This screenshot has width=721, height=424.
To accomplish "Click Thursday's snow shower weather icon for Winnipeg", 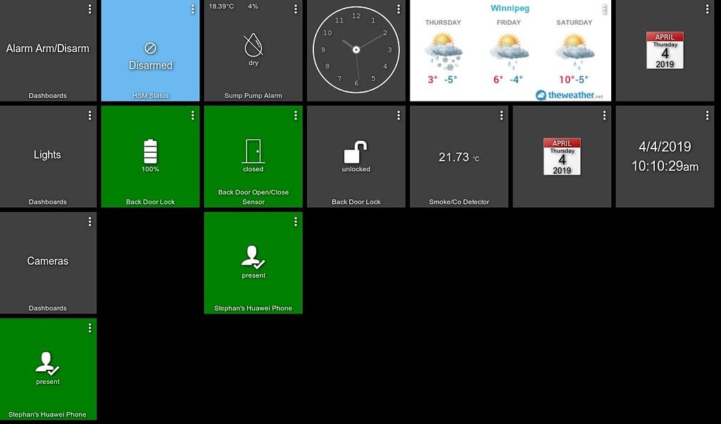I will [x=442, y=49].
